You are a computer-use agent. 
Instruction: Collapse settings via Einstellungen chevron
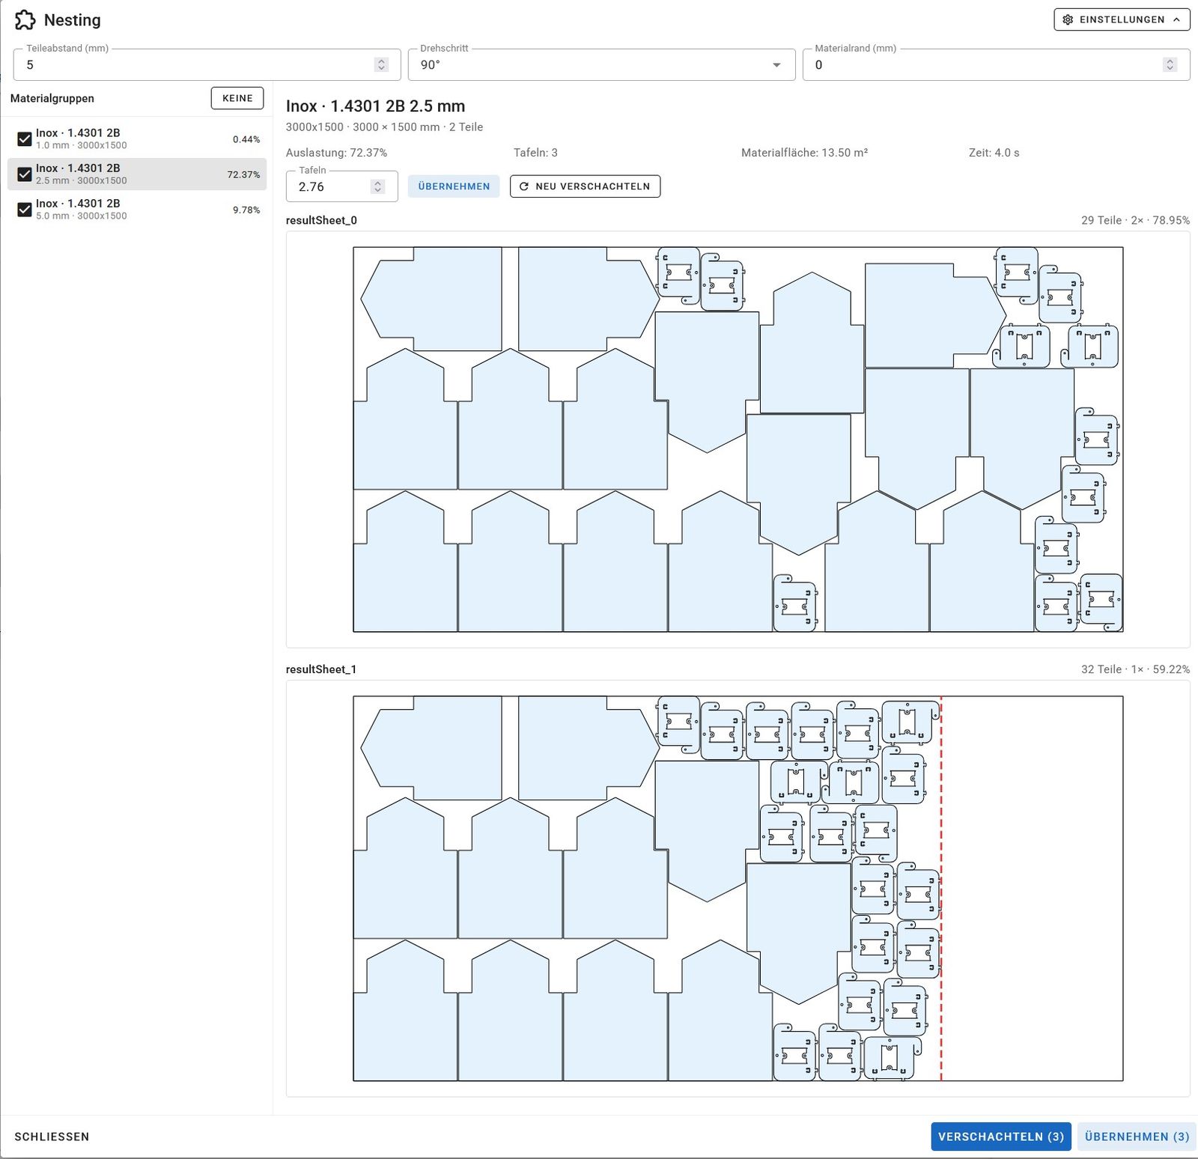pyautogui.click(x=1177, y=19)
